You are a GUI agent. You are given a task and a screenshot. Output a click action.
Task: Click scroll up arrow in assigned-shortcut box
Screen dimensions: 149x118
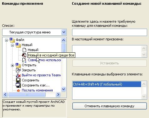coord(144,49)
